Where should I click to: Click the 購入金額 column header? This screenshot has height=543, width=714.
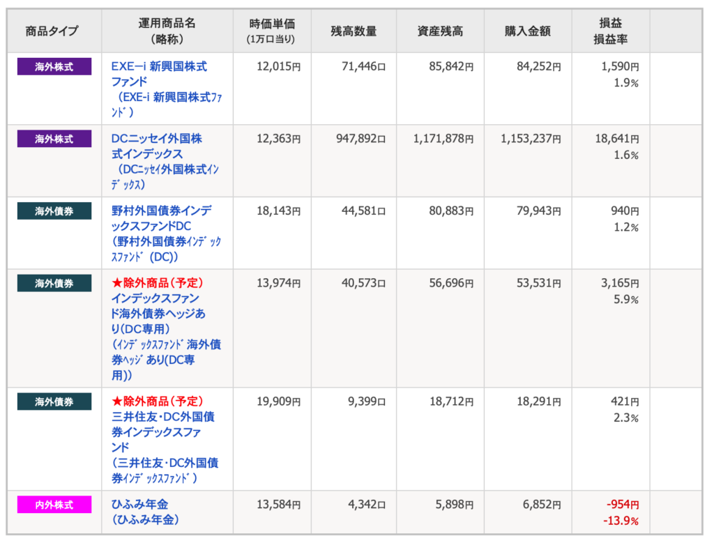(528, 31)
